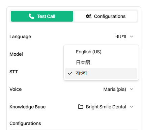Viewport: 144px width, 130px height.
Task: Choose 日本語 in the language list
Action: point(101,62)
